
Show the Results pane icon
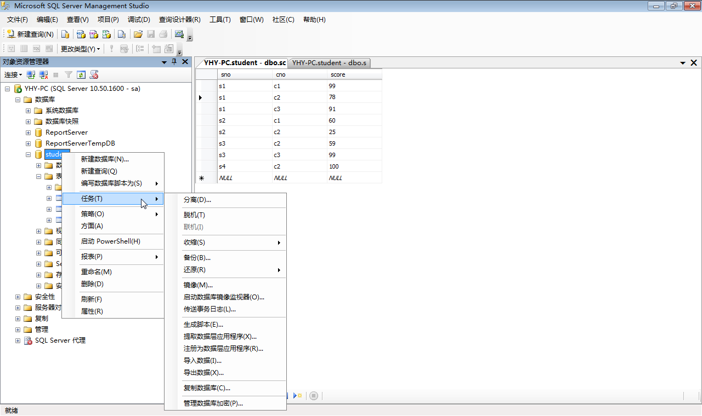(49, 49)
